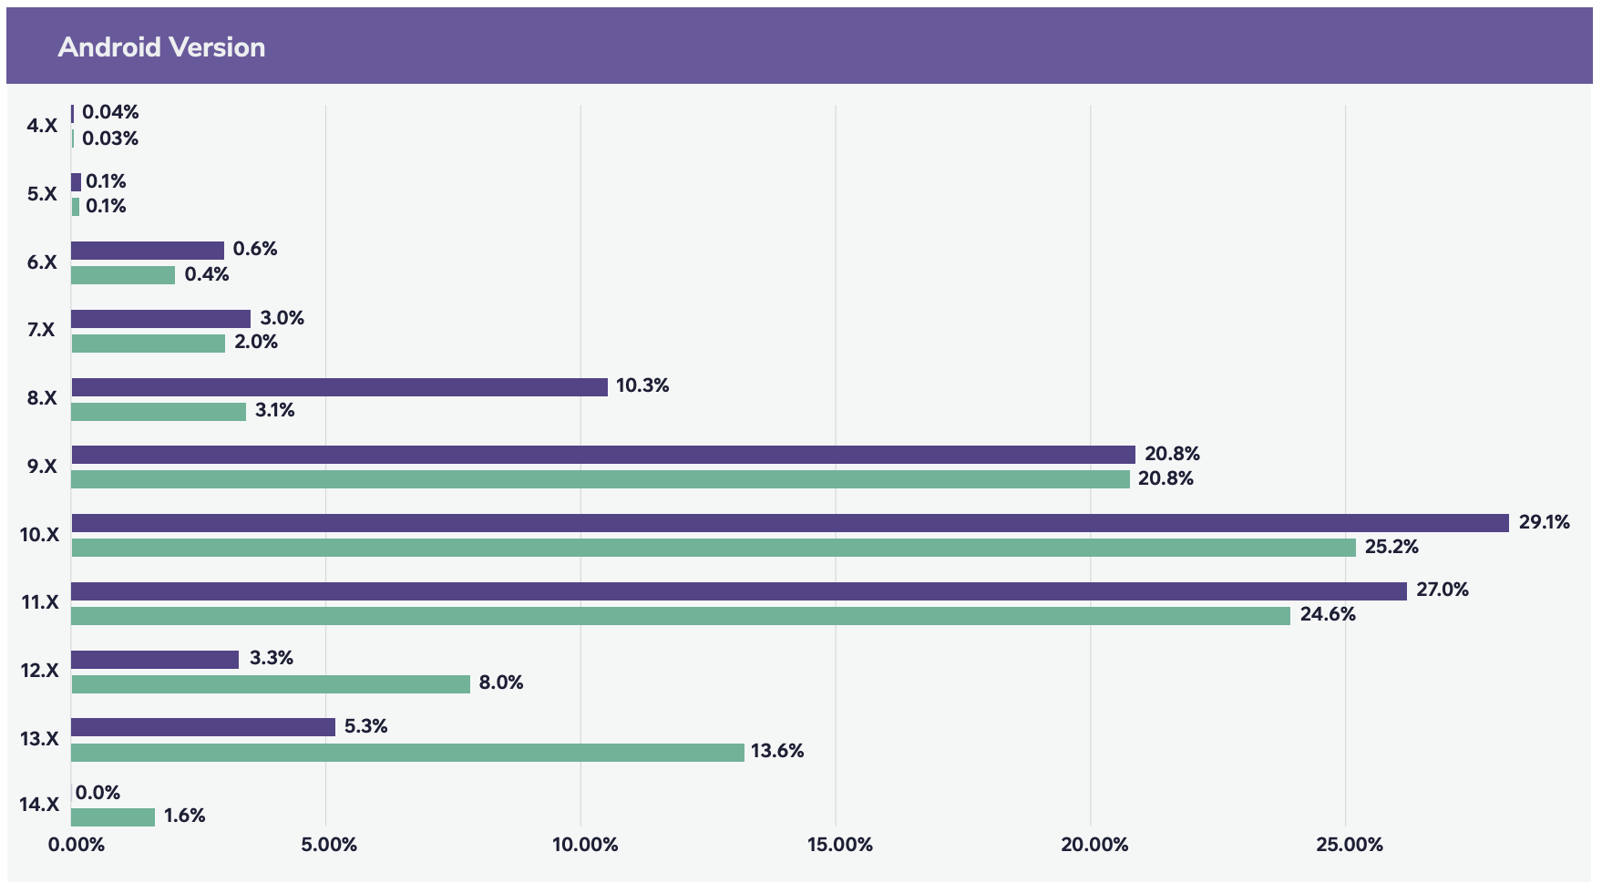This screenshot has height=893, width=1602.
Task: Select the green 10.X bar at 25.2%
Action: click(714, 548)
